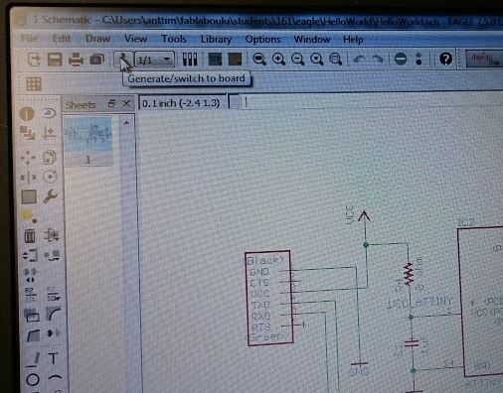Click the Use library icon
The width and height of the screenshot is (503, 393).
pyautogui.click(x=190, y=60)
